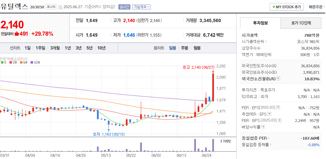Click the 동일업종 PER link
Viewport: 326px width, 159px height.
click(254, 138)
